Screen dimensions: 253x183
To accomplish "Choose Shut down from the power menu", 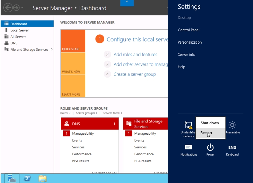I will (x=210, y=123).
